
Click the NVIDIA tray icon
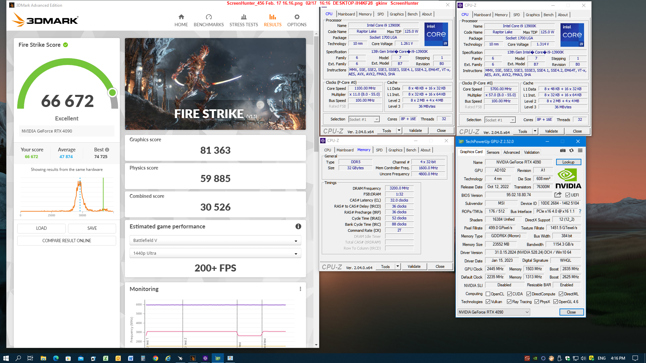pyautogui.click(x=535, y=358)
